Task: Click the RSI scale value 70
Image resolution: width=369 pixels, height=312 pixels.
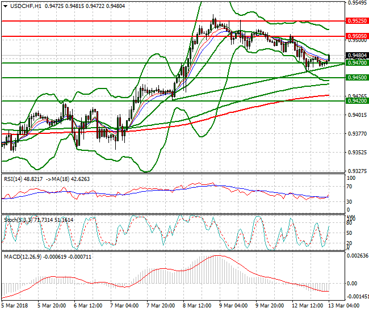Action: [350, 187]
